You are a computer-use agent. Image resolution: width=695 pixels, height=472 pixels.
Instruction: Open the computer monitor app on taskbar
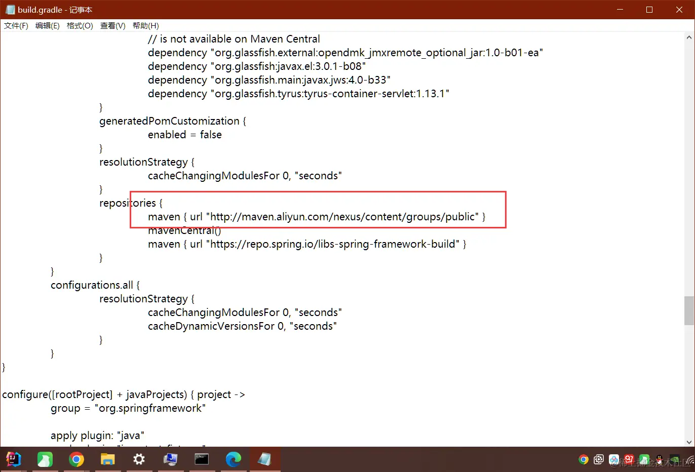170,459
